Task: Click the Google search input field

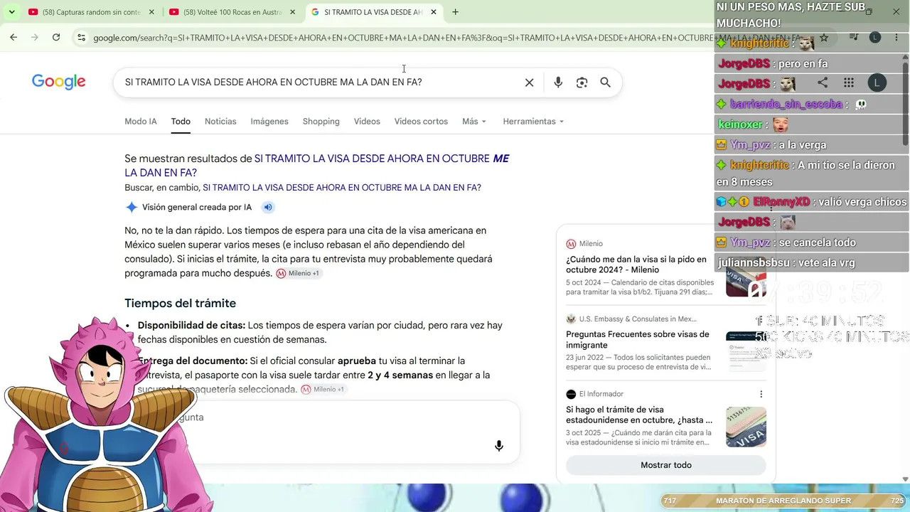Action: [320, 82]
